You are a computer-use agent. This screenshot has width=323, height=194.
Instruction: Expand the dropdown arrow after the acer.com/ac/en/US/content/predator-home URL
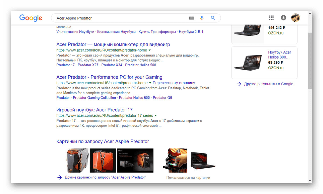coord(150,83)
